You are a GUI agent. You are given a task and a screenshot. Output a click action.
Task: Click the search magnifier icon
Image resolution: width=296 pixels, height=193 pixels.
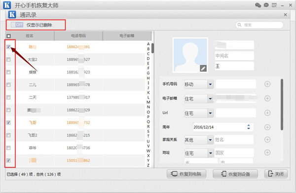(x=239, y=25)
